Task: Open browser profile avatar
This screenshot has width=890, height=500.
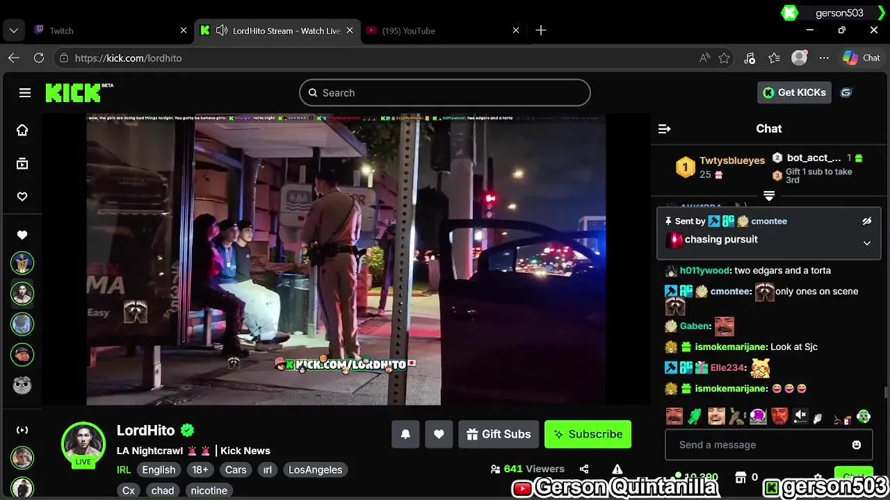Action: click(800, 58)
